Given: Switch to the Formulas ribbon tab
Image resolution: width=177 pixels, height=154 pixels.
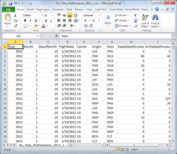Looking at the screenshot, I should click(x=58, y=9).
